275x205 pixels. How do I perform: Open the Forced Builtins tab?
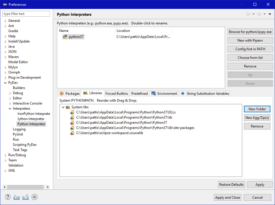[x=116, y=94]
